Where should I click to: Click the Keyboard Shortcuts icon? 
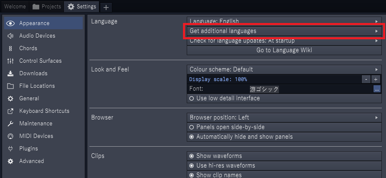(10, 111)
